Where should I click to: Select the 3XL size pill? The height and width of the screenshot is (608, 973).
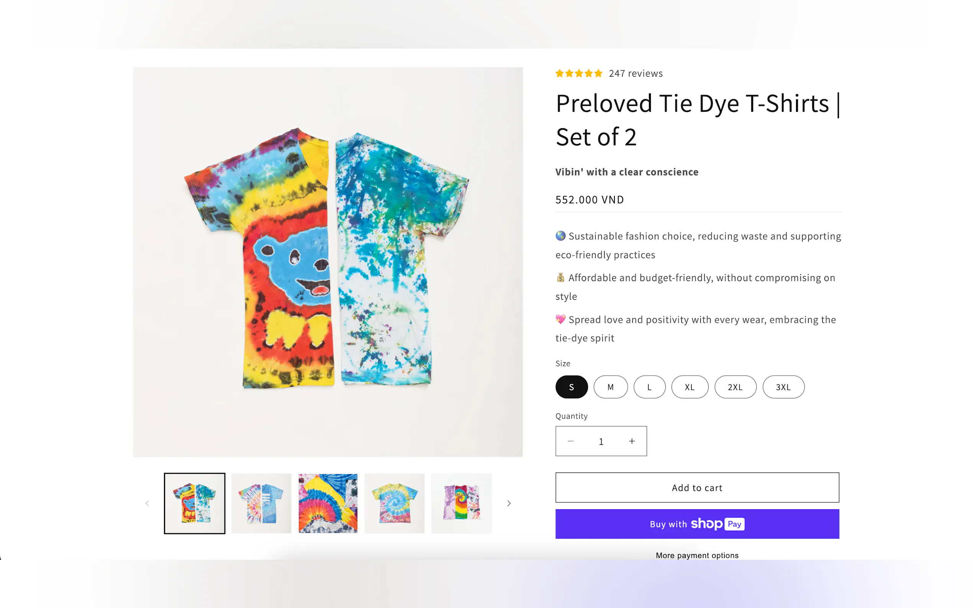click(x=783, y=387)
